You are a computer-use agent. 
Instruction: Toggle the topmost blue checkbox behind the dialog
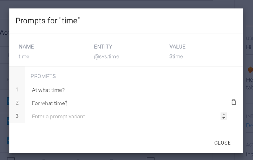click(x=8, y=102)
